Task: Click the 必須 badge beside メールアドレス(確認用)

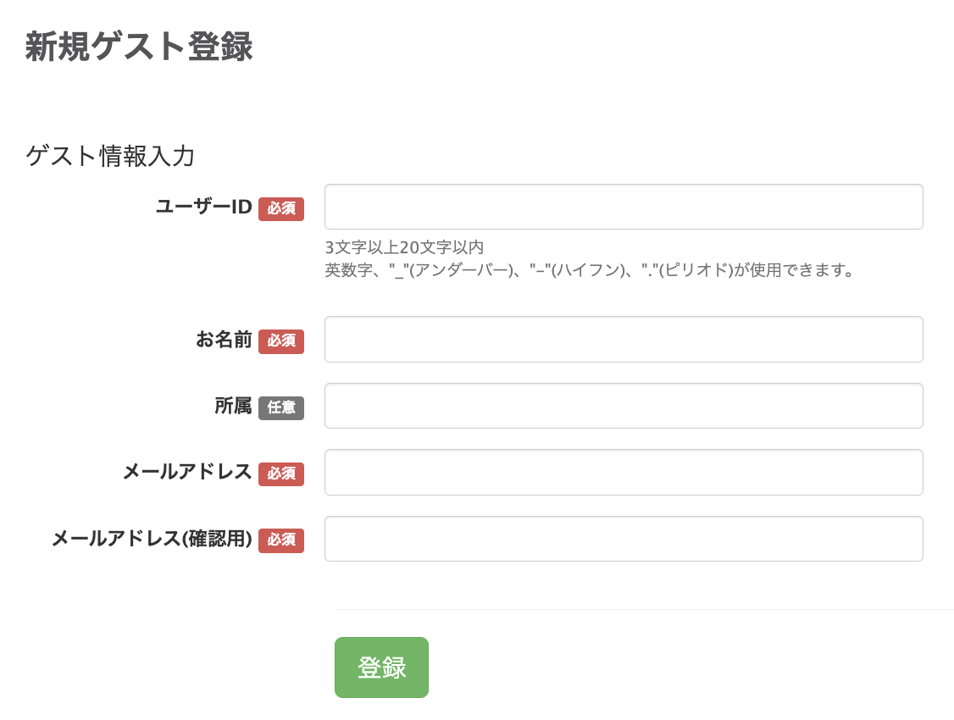Action: [281, 540]
